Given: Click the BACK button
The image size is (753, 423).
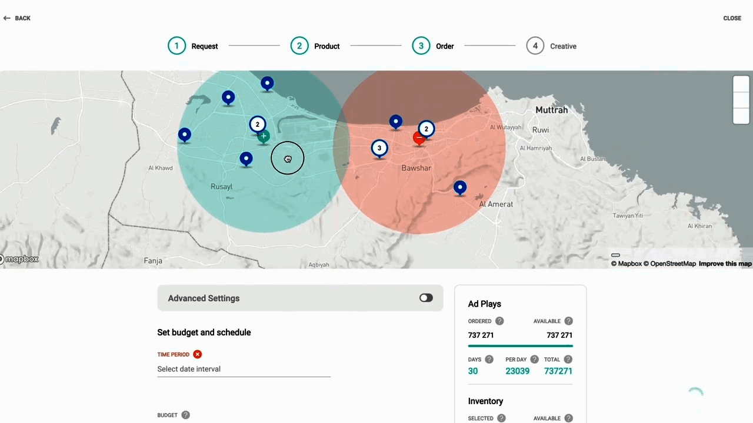Looking at the screenshot, I should [x=16, y=18].
